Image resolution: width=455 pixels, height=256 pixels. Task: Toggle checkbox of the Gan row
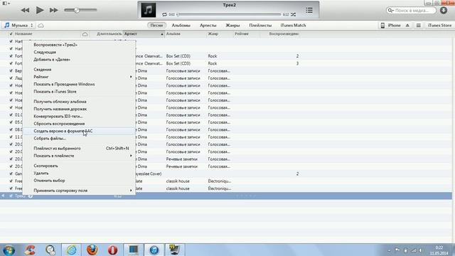(11, 174)
